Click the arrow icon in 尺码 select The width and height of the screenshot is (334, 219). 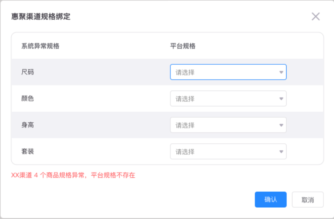point(281,72)
